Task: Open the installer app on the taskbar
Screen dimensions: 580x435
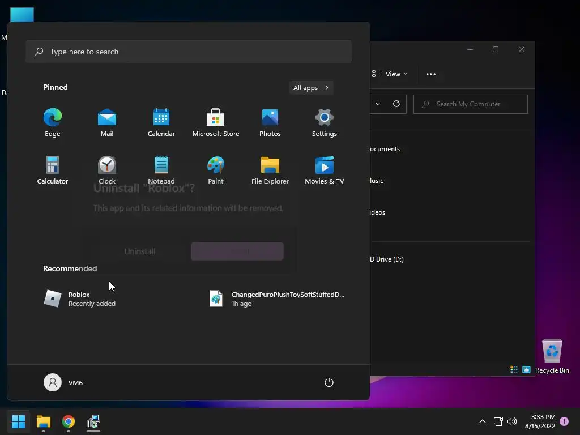Action: coord(93,421)
